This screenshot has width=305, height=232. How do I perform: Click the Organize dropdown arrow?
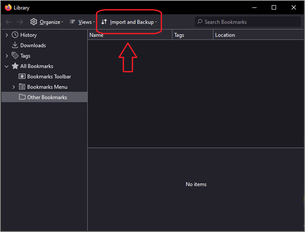pos(62,22)
